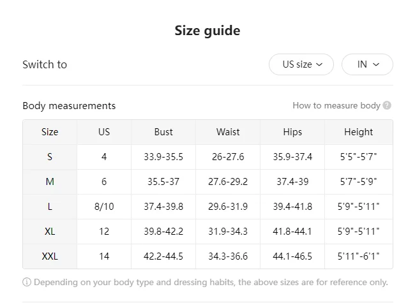Click the Size column header
The height and width of the screenshot is (303, 415).
coord(50,132)
